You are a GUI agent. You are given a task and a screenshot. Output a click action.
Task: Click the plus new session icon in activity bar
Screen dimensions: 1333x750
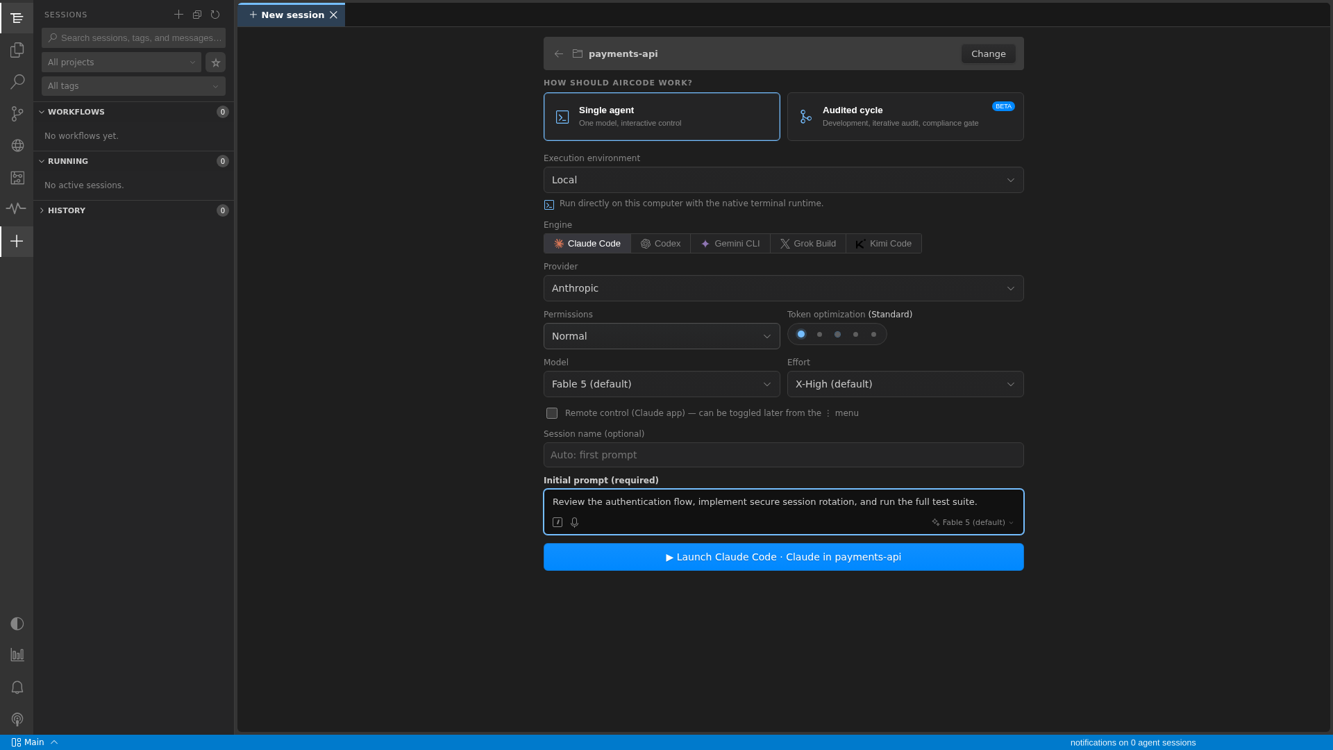click(17, 241)
